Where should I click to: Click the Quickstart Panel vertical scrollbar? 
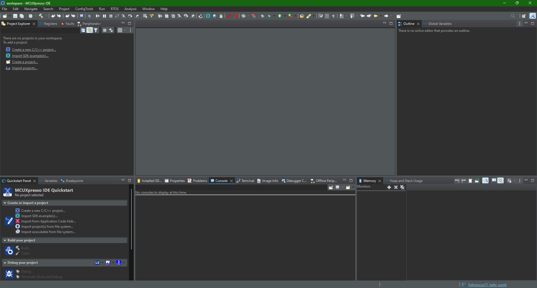click(131, 220)
